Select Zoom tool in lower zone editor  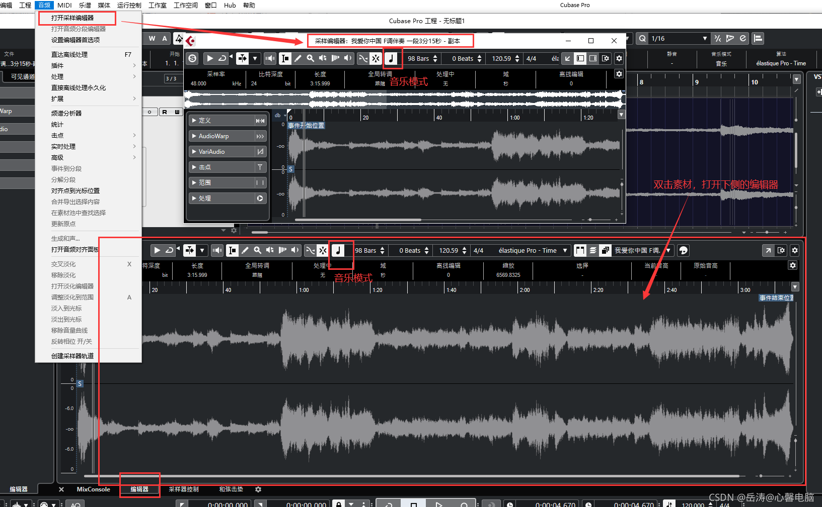click(x=257, y=250)
